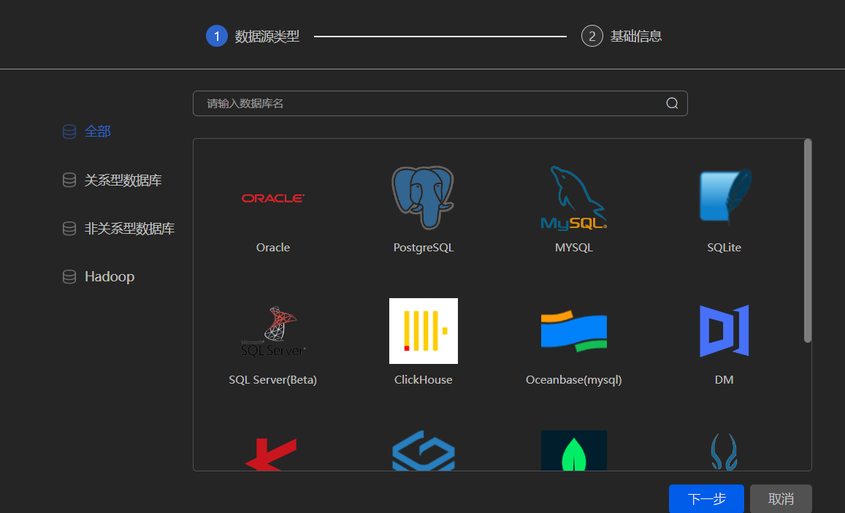This screenshot has width=845, height=513.
Task: Click the 取消 button
Action: pos(781,499)
